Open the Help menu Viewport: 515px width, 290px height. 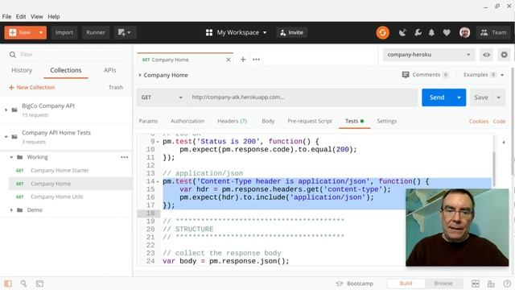(x=54, y=16)
